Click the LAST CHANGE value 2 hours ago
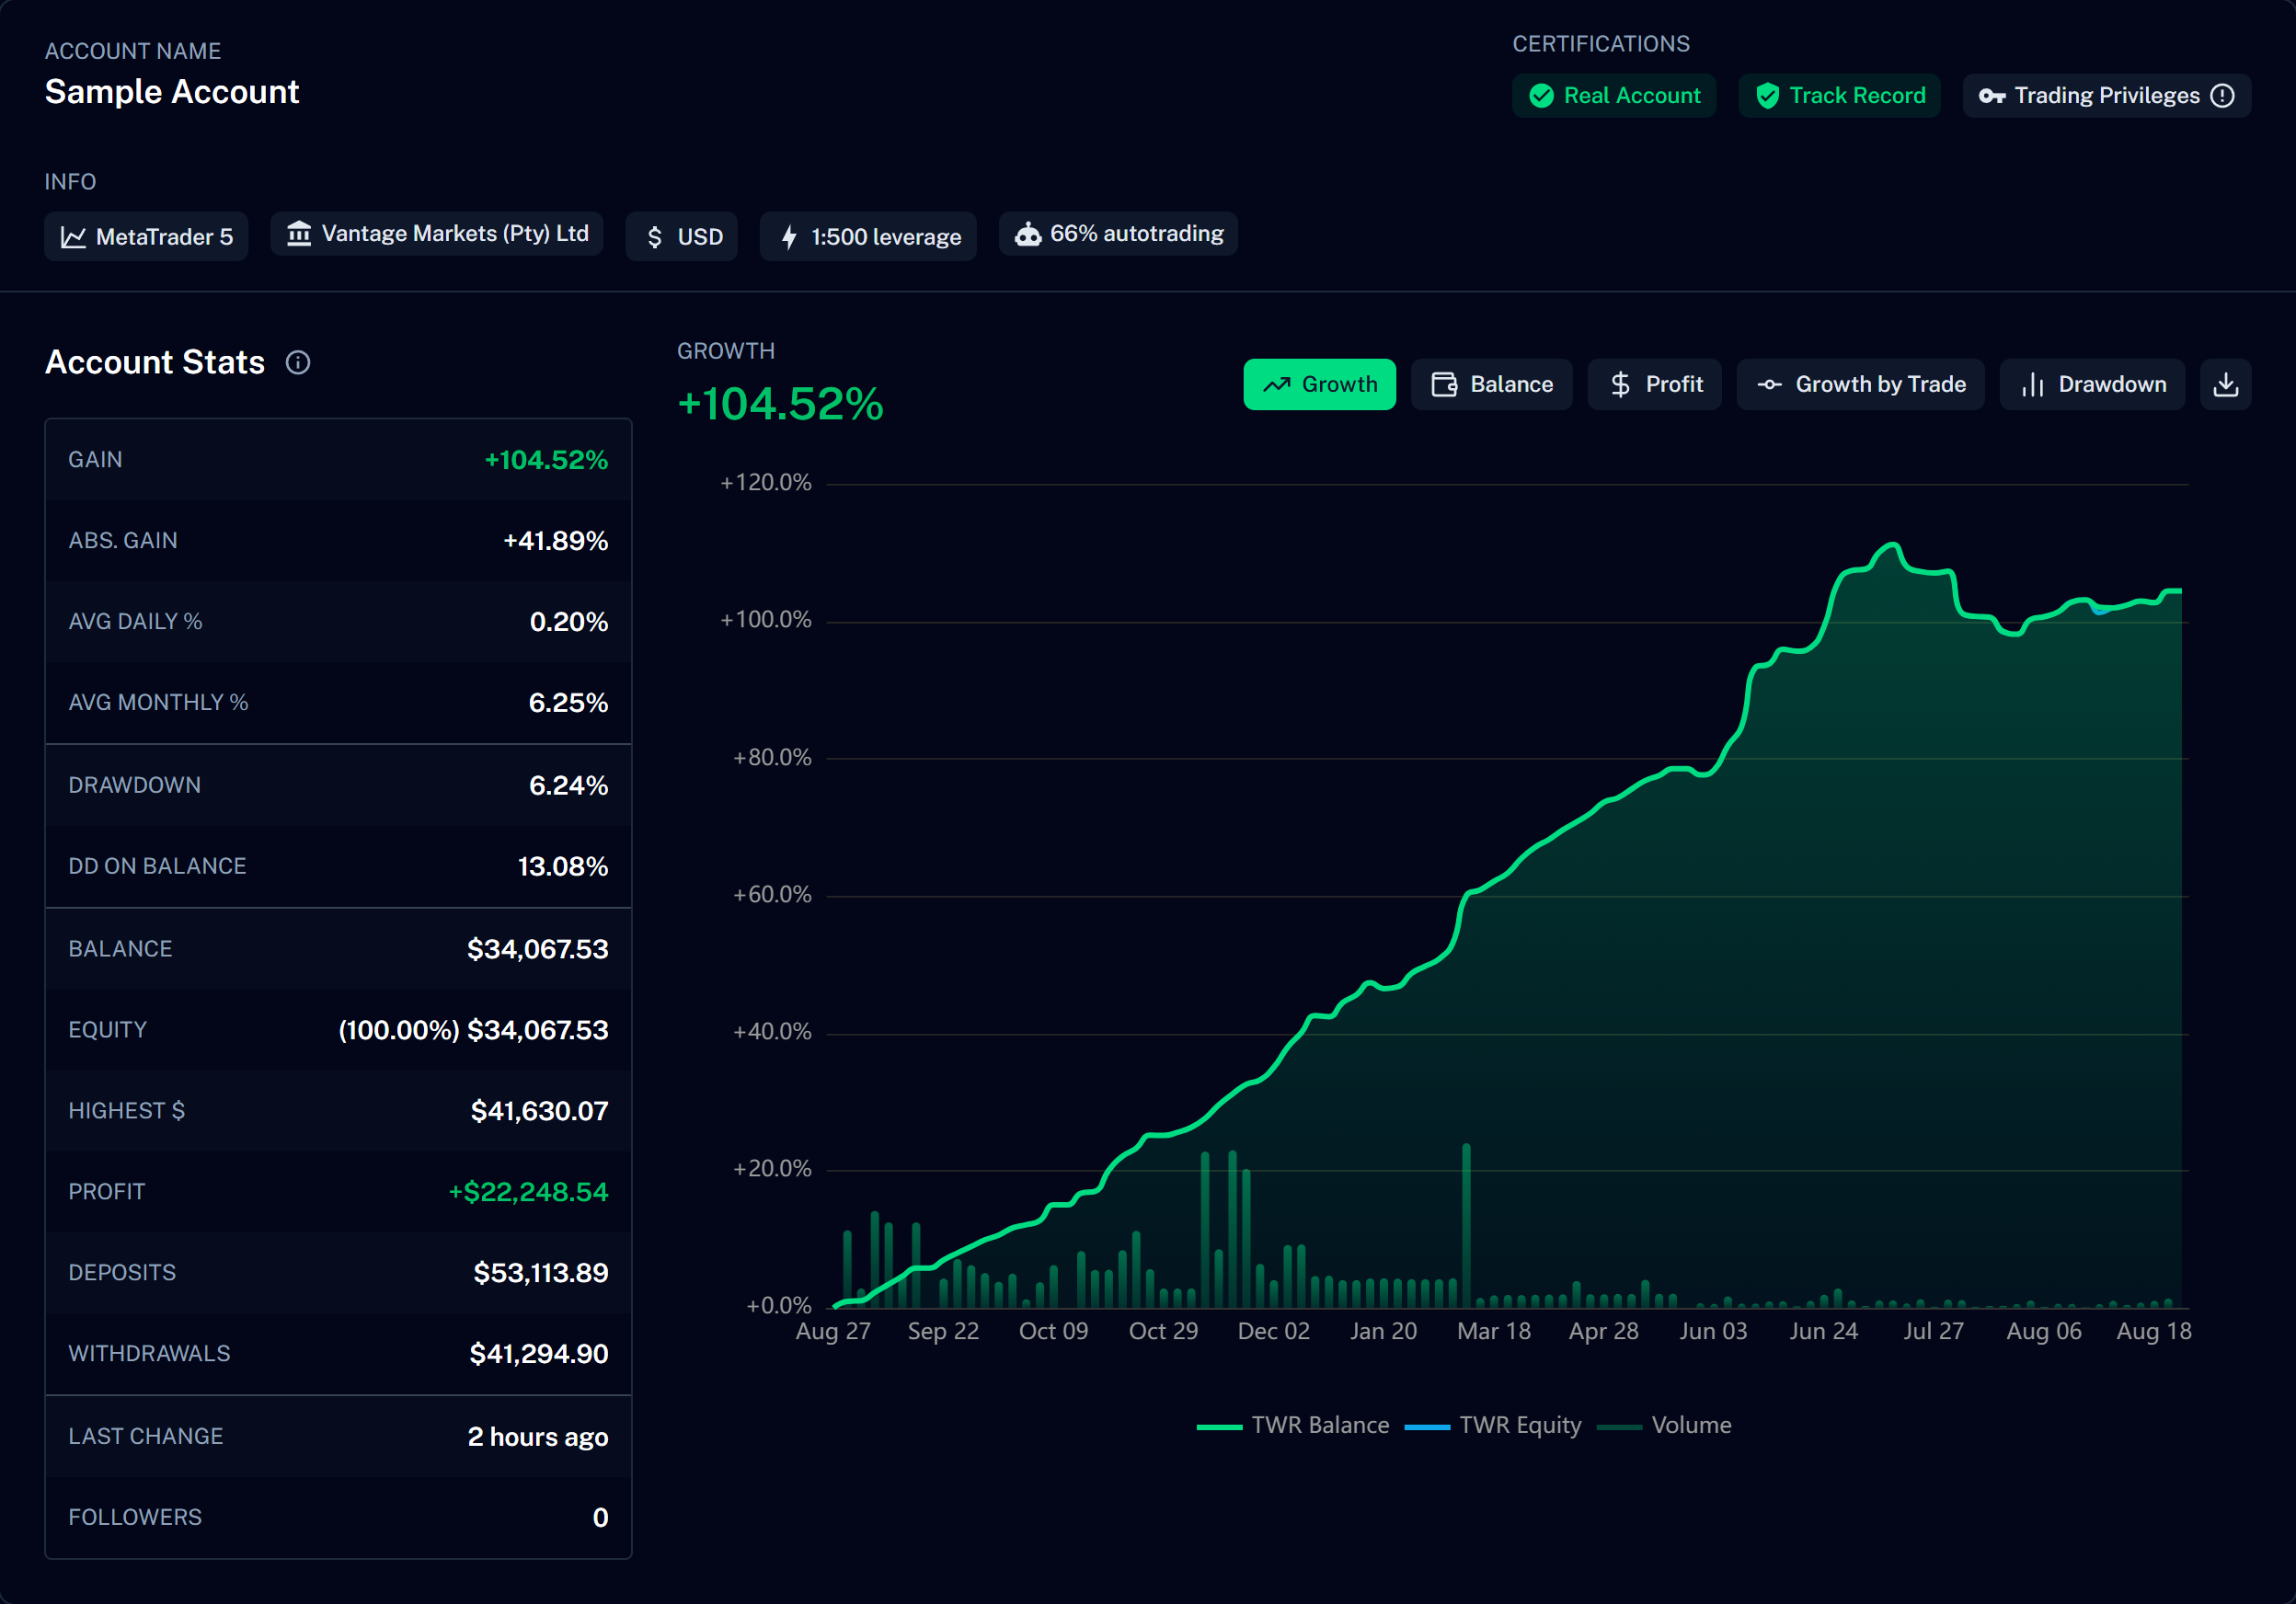Screen dimensions: 2296x1604 538,1437
